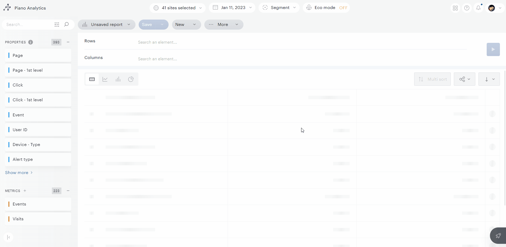The height and width of the screenshot is (247, 506).
Task: Open the search icon in the sidebar
Action: pyautogui.click(x=66, y=24)
